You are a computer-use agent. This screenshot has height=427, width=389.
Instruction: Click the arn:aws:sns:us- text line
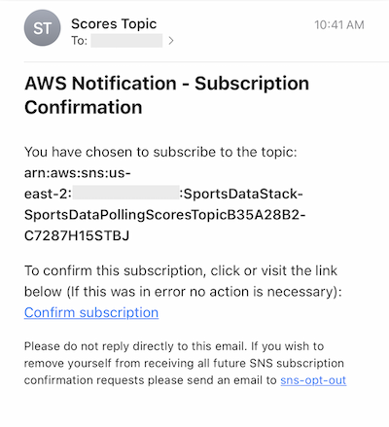(78, 173)
